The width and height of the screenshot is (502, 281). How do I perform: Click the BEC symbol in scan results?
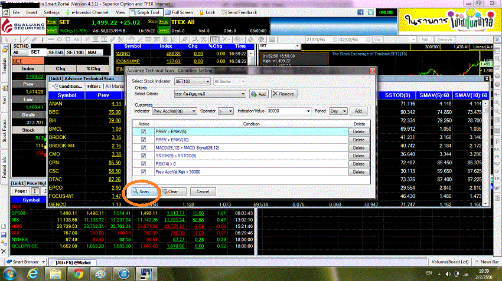coord(54,112)
